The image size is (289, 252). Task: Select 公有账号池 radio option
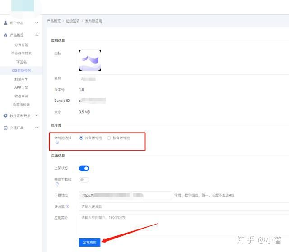point(81,138)
